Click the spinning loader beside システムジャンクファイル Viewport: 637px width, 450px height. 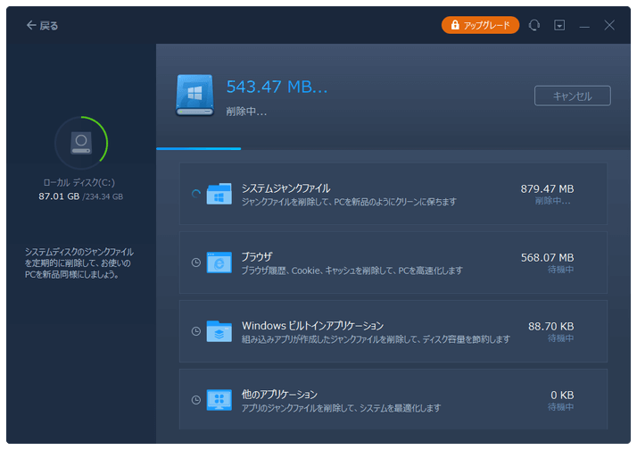point(196,194)
